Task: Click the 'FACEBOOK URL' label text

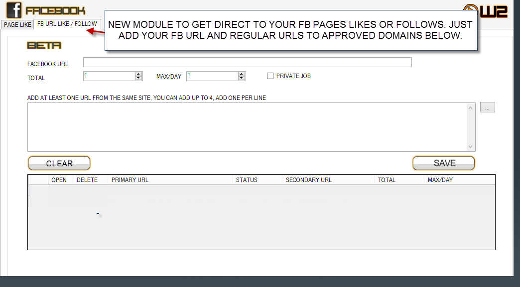Action: [48, 64]
